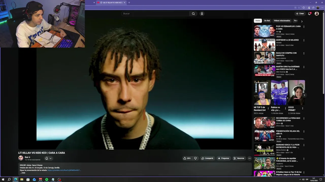Open options for RECORRIENDO LA FERIA video
The height and width of the screenshot is (182, 325).
(304, 118)
